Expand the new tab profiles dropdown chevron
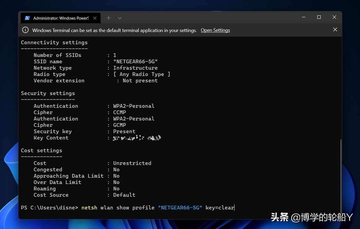This screenshot has width=360, height=229. pyautogui.click(x=120, y=18)
